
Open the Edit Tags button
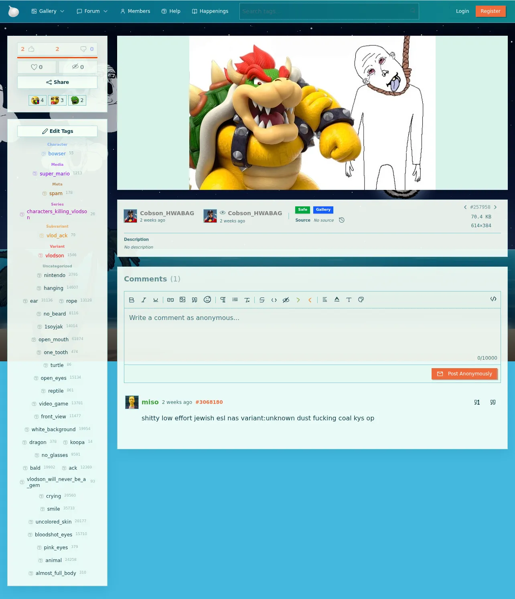(x=57, y=131)
